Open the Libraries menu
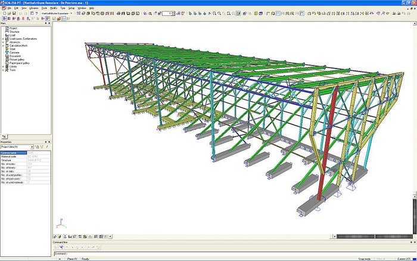 point(34,8)
